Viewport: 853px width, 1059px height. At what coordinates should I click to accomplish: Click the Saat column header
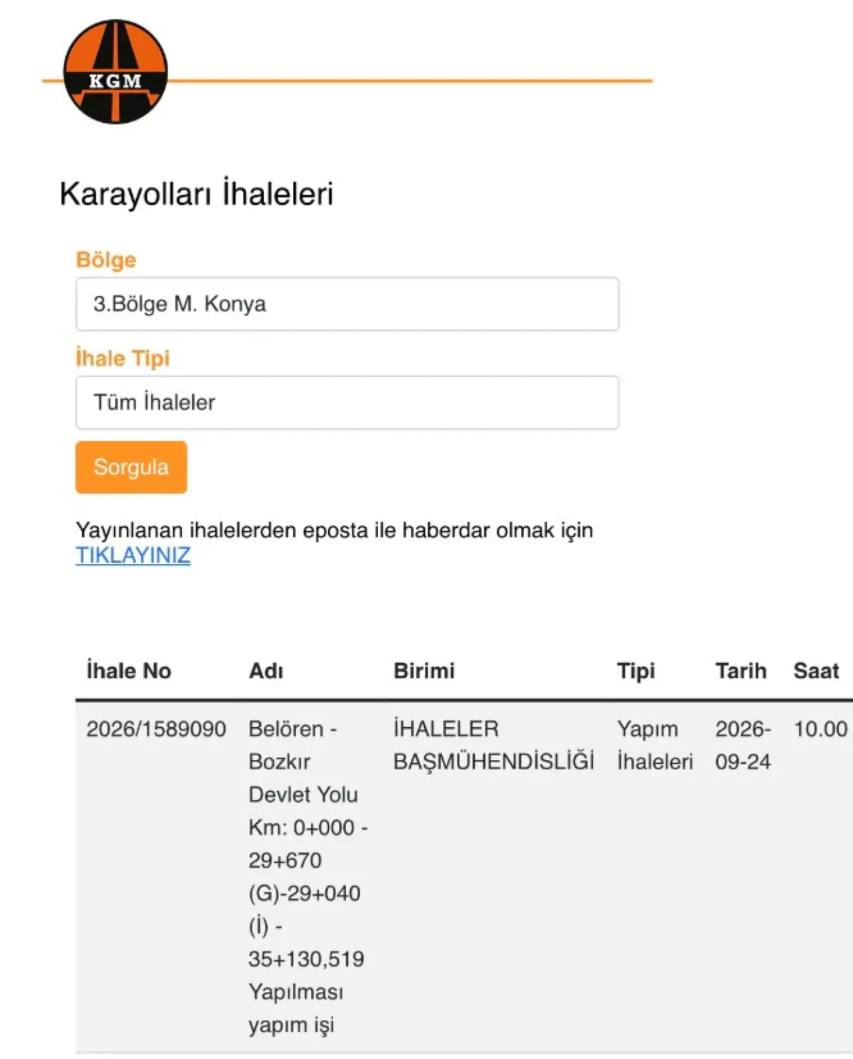point(816,671)
